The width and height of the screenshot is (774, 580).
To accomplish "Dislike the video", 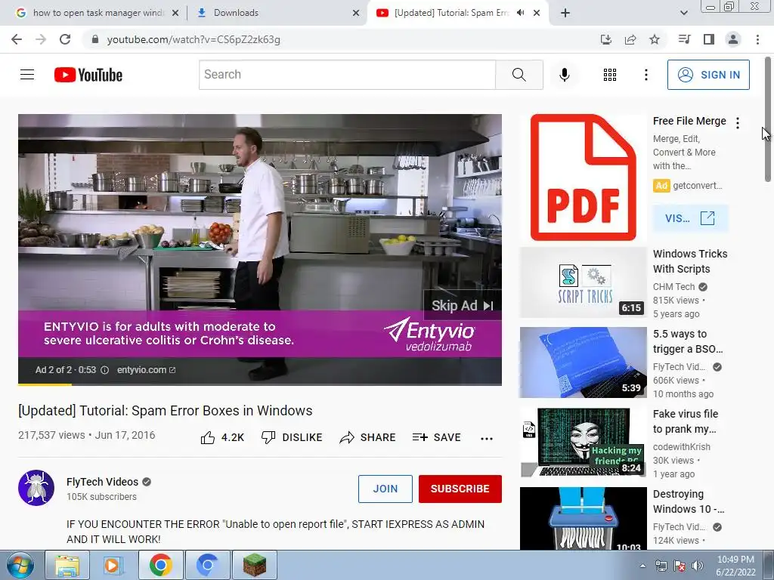I will coord(292,437).
